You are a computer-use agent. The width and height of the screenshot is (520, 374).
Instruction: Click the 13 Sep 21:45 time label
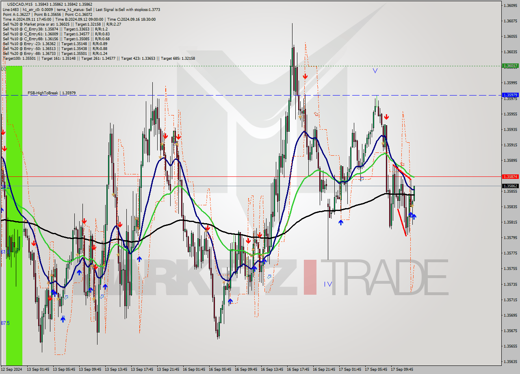tap(168, 370)
